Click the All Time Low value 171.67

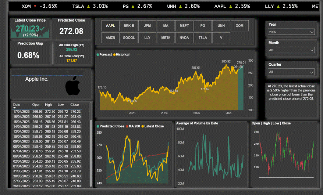click(71, 61)
